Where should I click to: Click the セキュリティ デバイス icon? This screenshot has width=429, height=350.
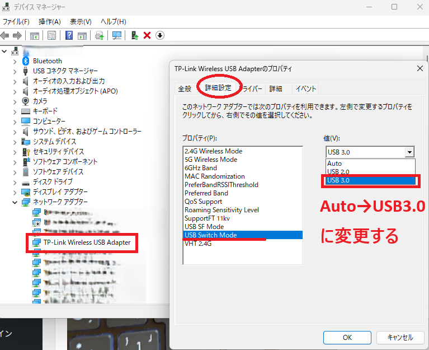coord(26,151)
